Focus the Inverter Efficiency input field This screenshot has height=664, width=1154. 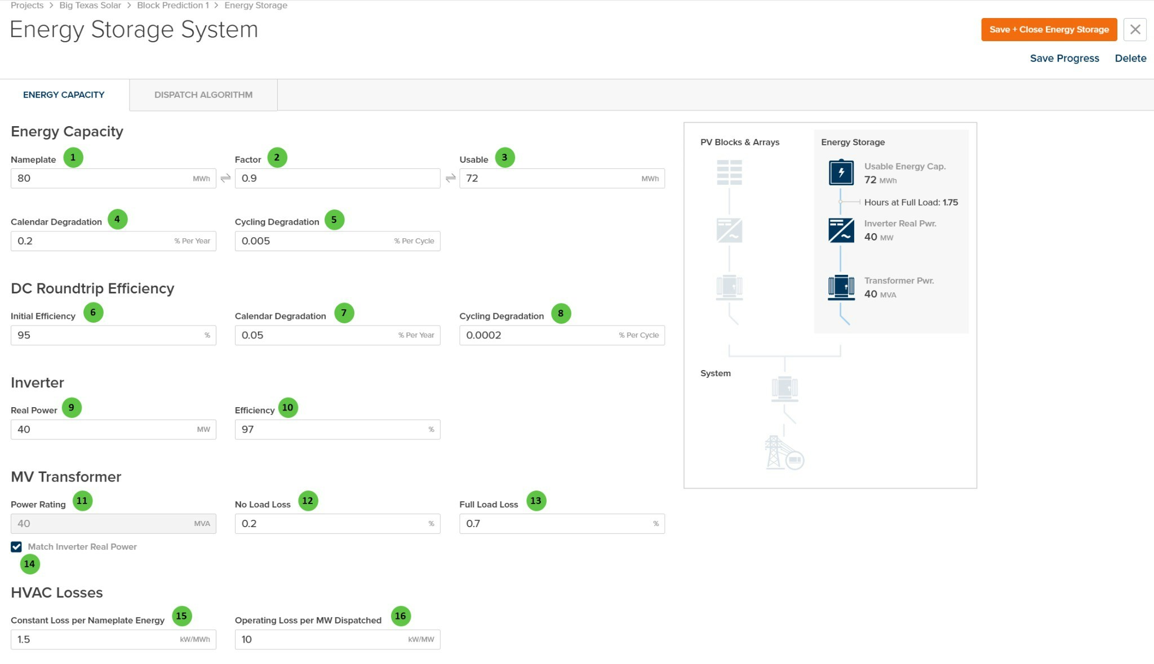coord(332,430)
